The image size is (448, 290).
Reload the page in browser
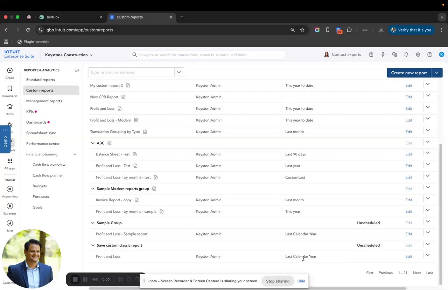(x=28, y=30)
